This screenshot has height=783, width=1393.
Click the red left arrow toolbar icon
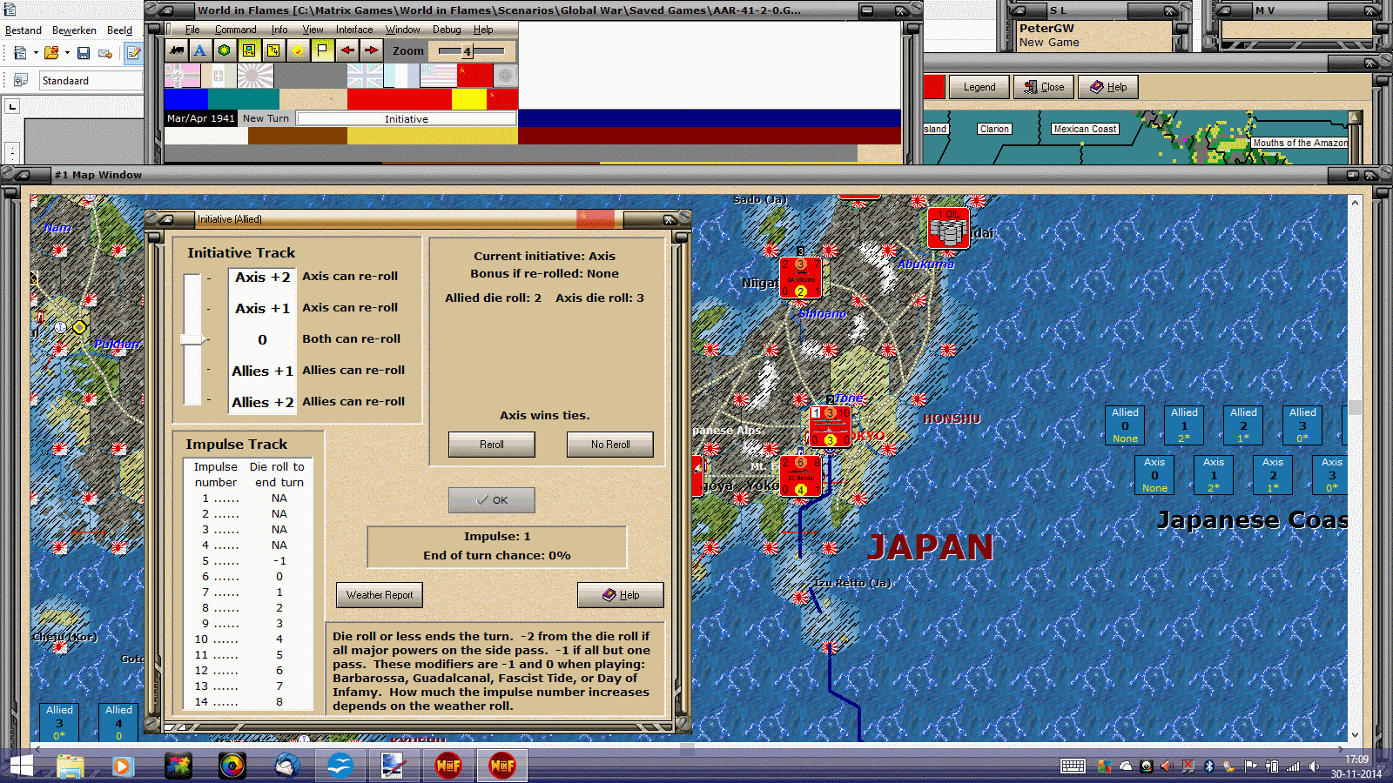coord(347,50)
